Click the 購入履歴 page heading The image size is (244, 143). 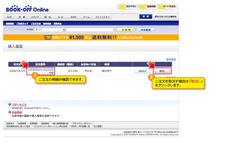coord(15,46)
